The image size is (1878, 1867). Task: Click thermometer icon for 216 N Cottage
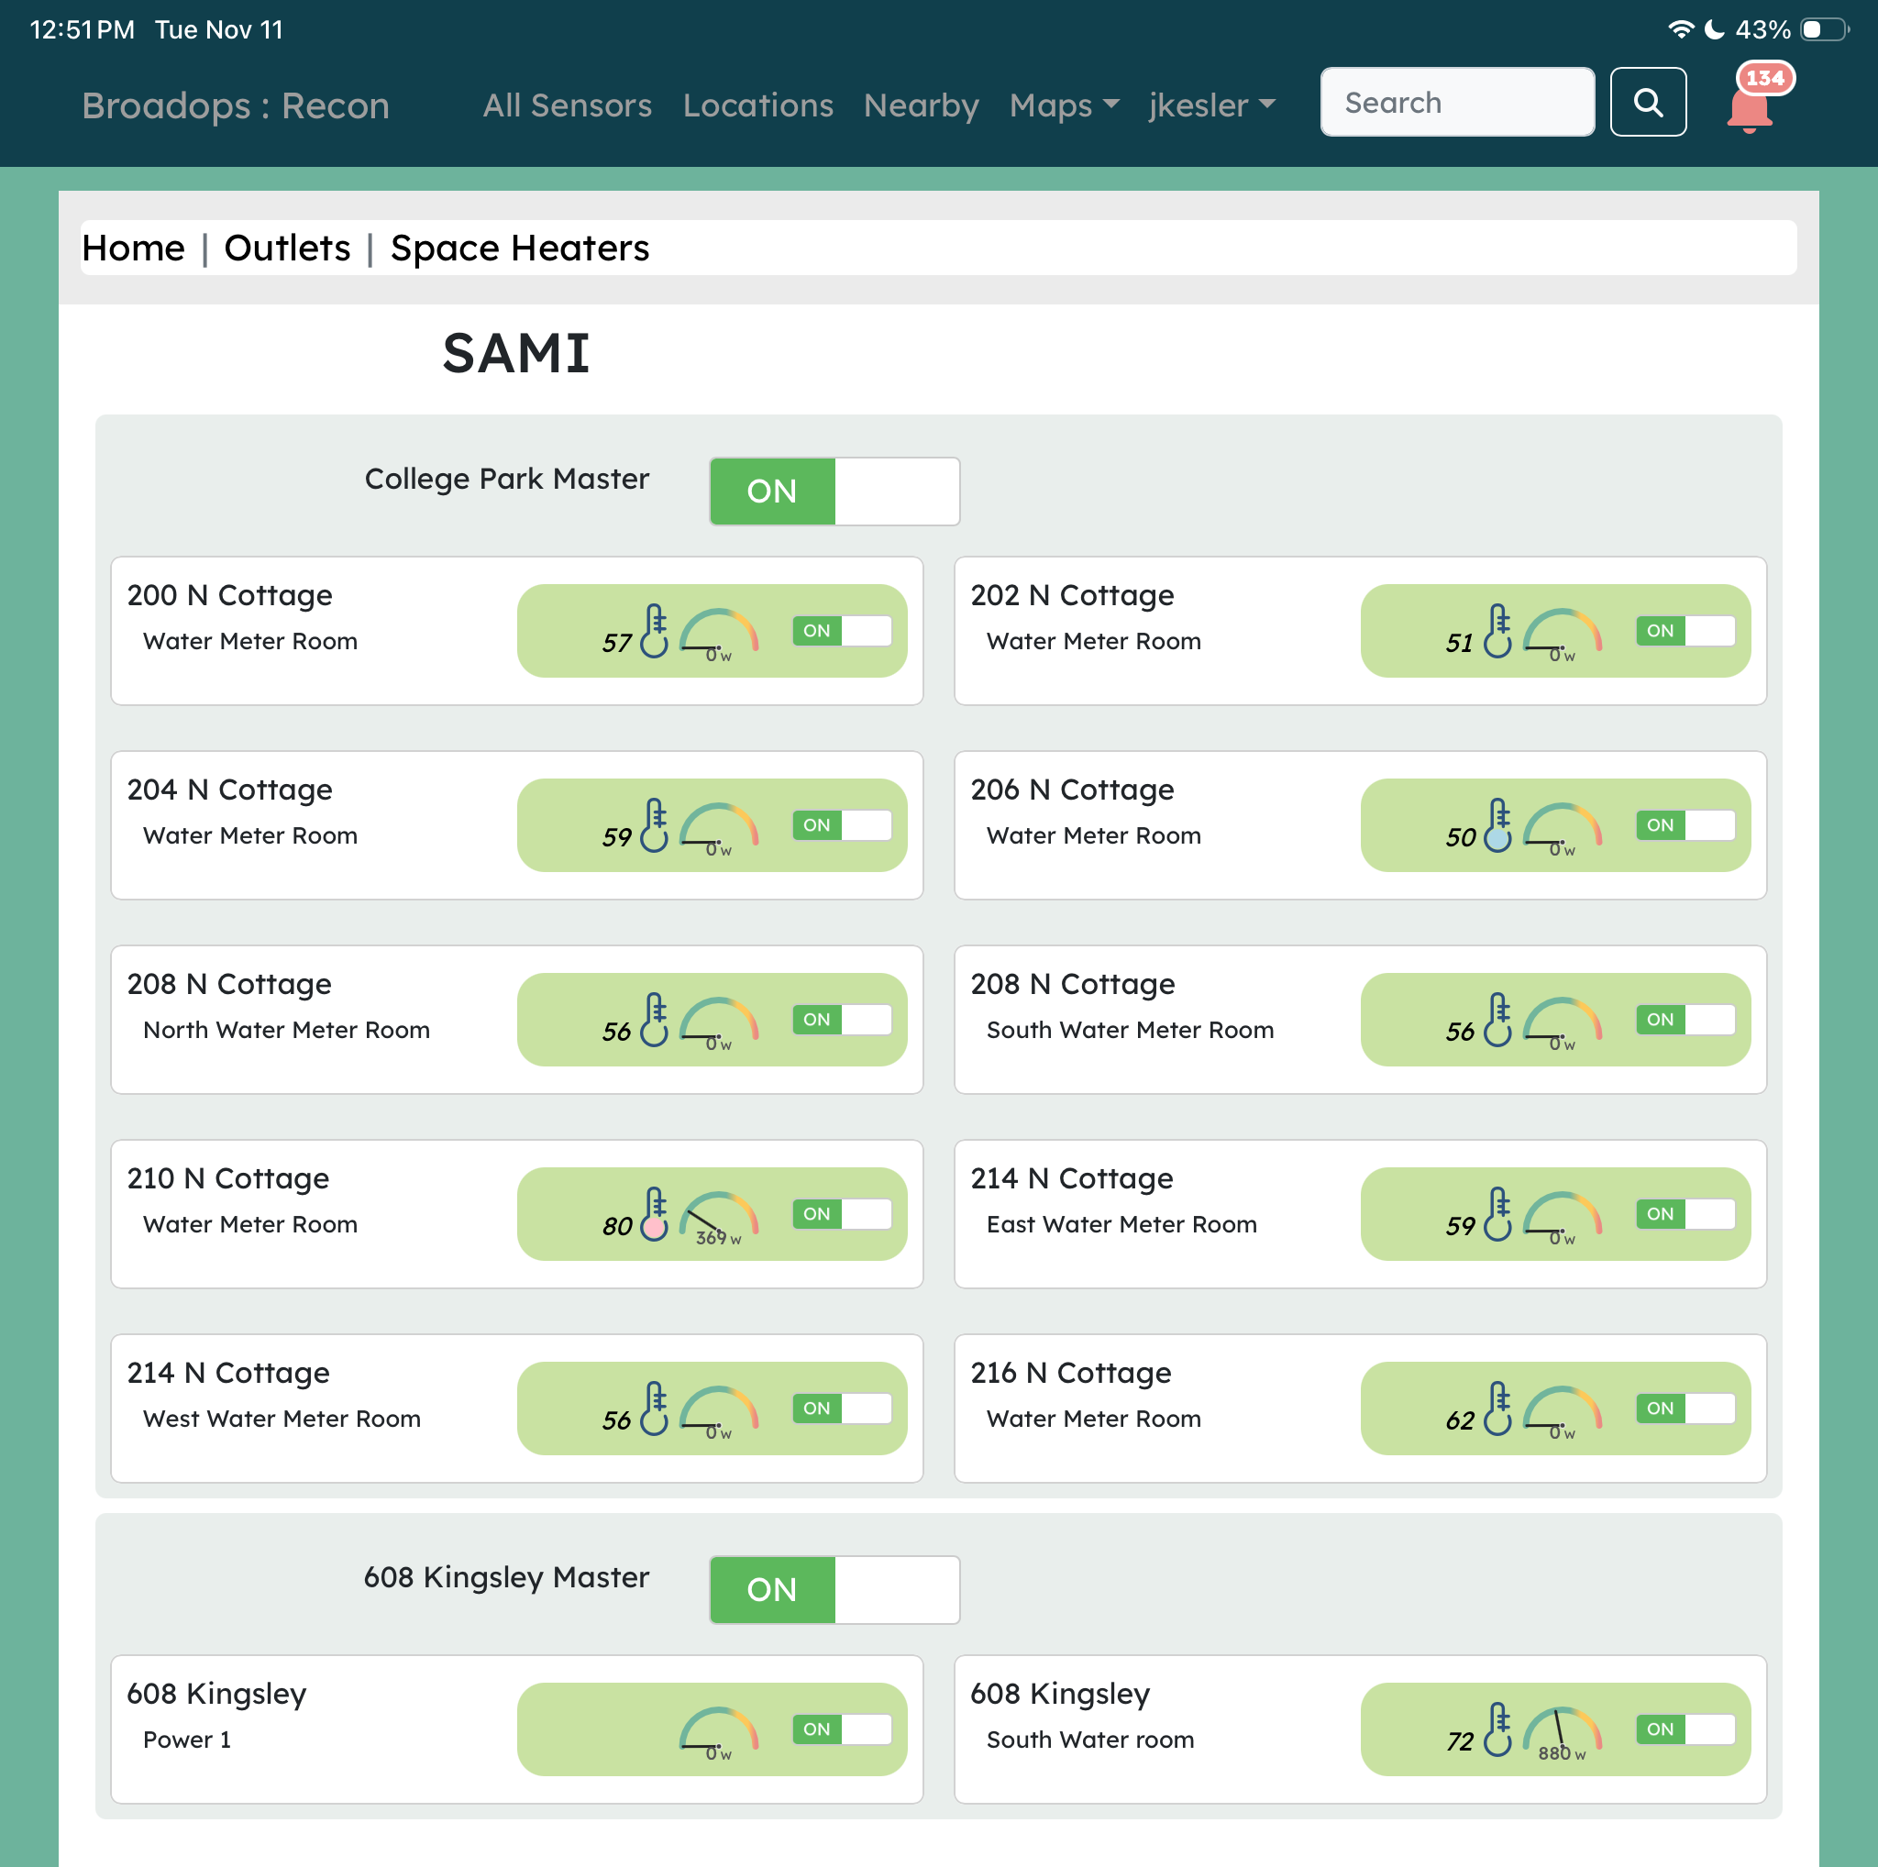(x=1498, y=1408)
